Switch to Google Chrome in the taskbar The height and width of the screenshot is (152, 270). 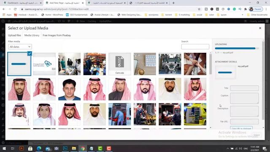click(83, 148)
